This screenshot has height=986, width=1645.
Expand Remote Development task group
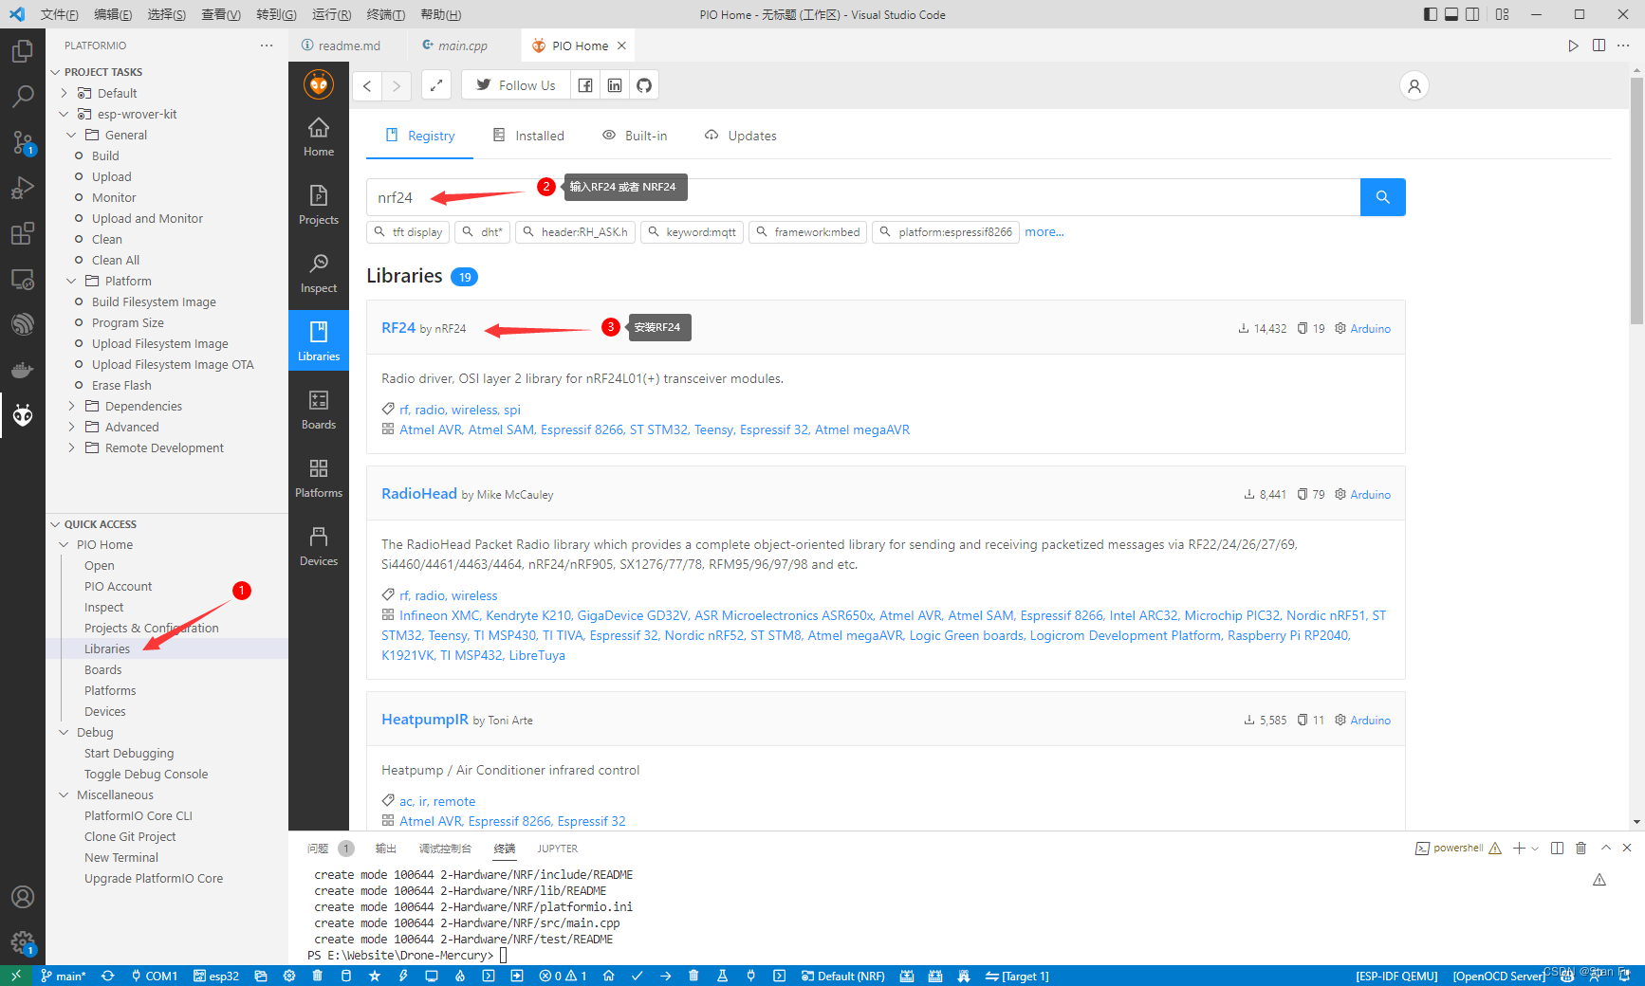click(71, 447)
